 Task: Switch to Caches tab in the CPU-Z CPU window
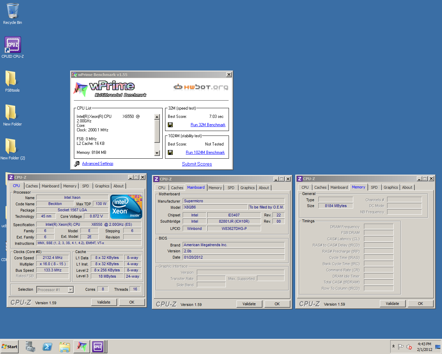[32, 186]
